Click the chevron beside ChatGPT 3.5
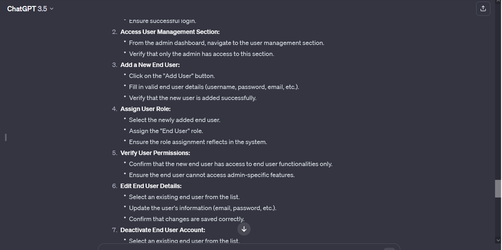Screen dimensions: 502x250 [52, 9]
